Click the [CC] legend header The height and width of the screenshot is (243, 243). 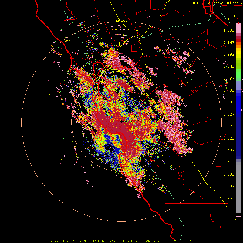[231, 19]
